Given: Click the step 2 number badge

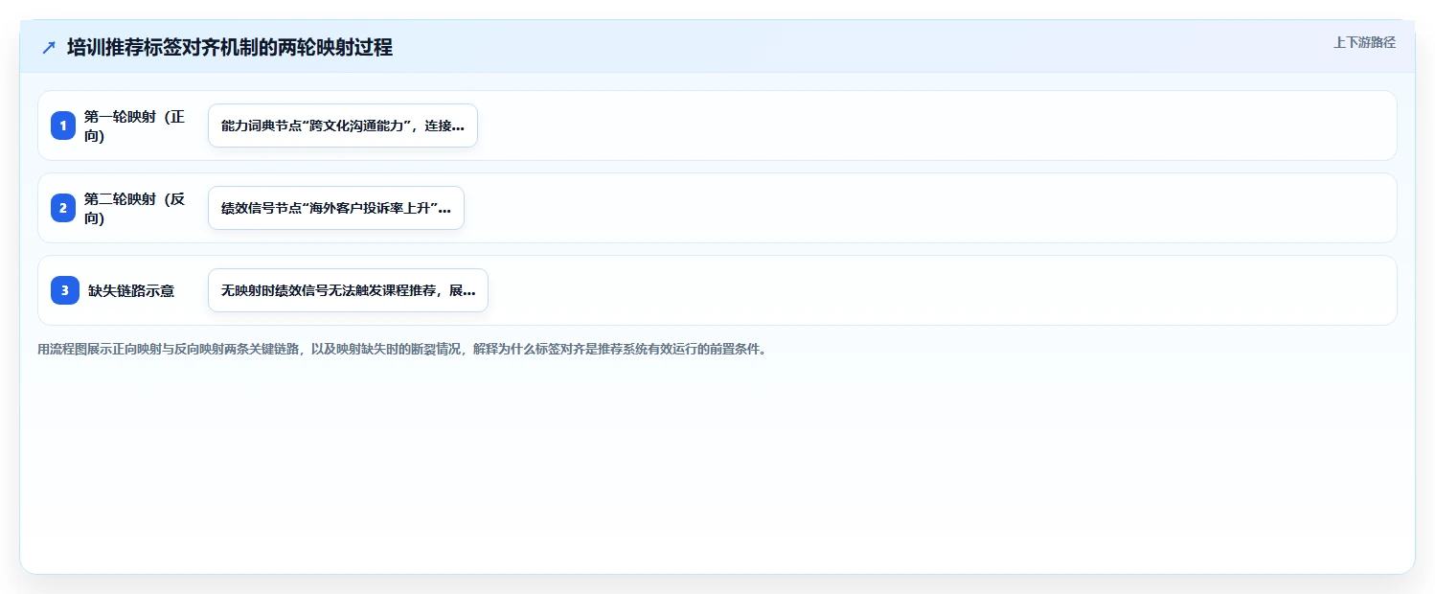Looking at the screenshot, I should click(63, 208).
